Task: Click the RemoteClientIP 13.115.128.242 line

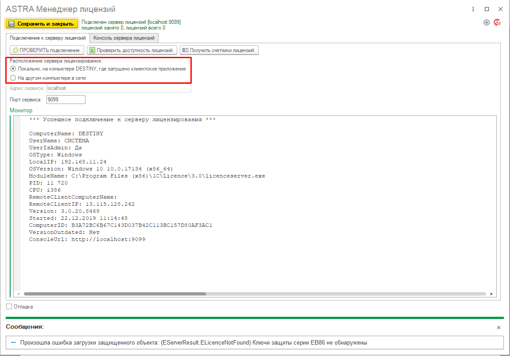Action: click(82, 204)
